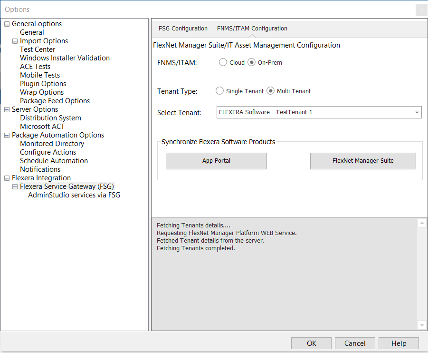Collapse the Flexera Integration node
428x353 pixels.
point(6,177)
